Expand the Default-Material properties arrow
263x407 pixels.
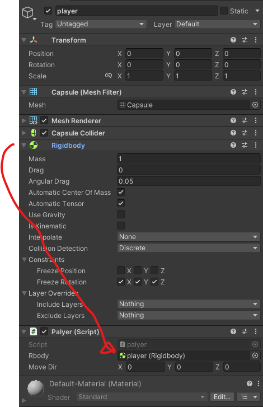click(x=24, y=400)
